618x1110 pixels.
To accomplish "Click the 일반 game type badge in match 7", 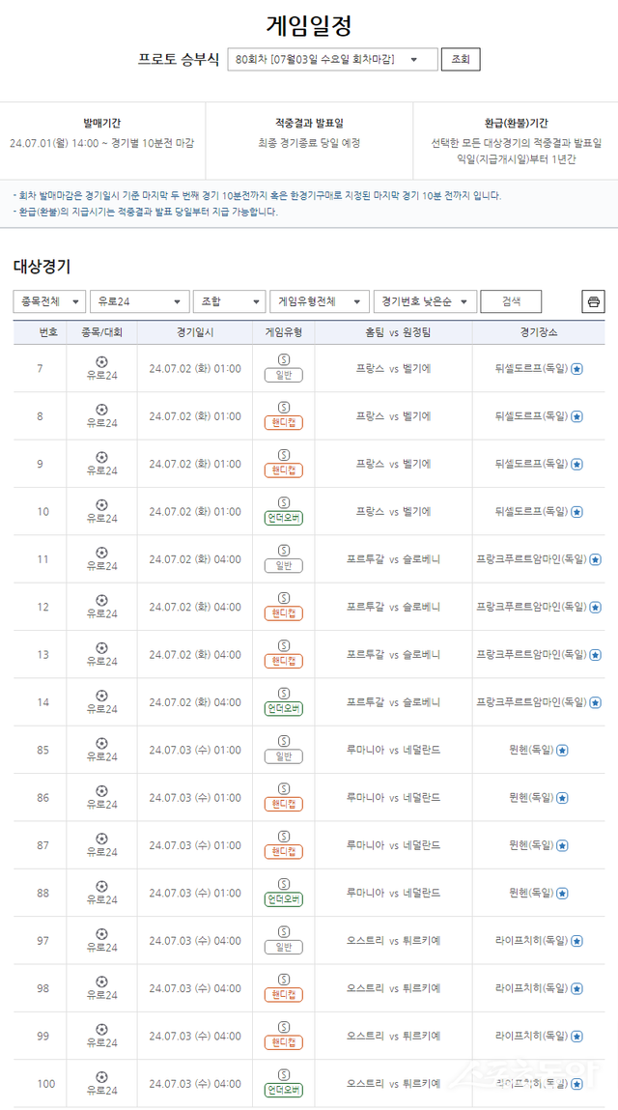I will [x=283, y=376].
